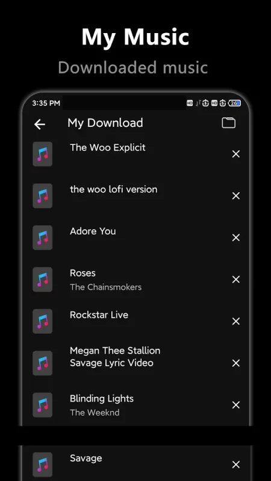Tap the back arrow next to My Download
The height and width of the screenshot is (481, 271).
pos(40,124)
